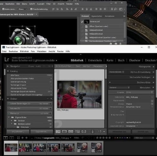Switch to Diashow module
Image resolution: width=157 pixels, height=156 pixels.
135,60
